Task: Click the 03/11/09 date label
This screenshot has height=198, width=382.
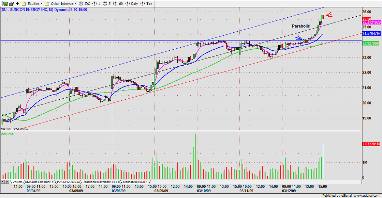Action: [x=246, y=191]
